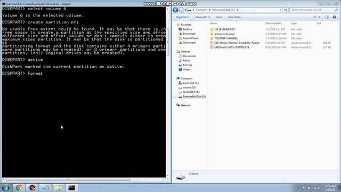Change view with the view icon
This screenshot has height=192, width=341.
click(x=315, y=17)
